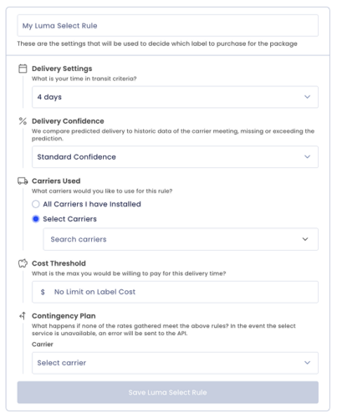Click the Save Luma Select Rule button
The height and width of the screenshot is (418, 337).
tap(168, 392)
